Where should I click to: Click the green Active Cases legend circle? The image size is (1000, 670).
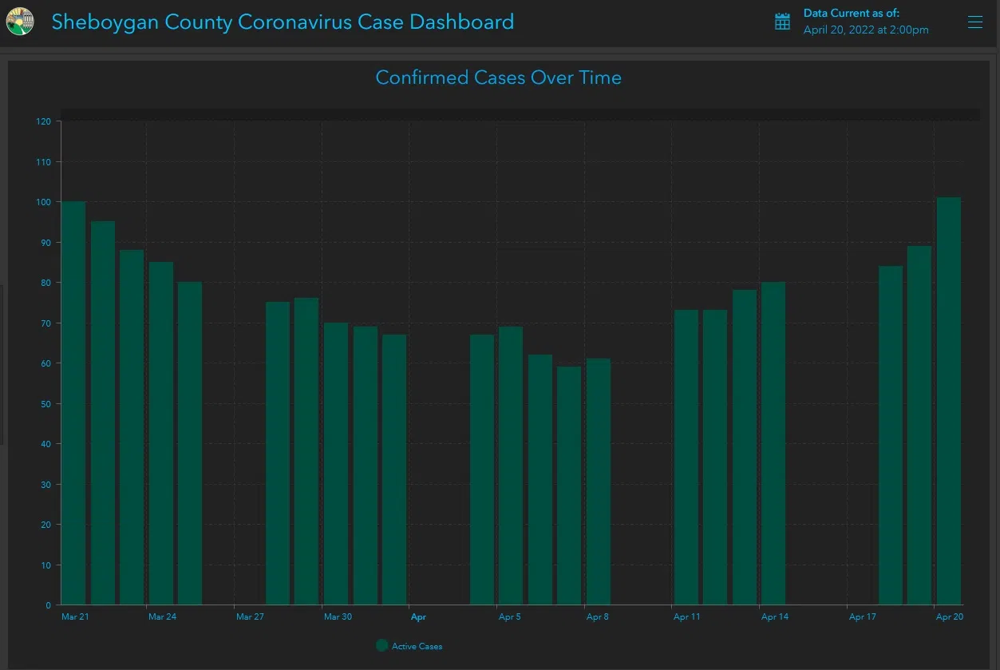381,645
